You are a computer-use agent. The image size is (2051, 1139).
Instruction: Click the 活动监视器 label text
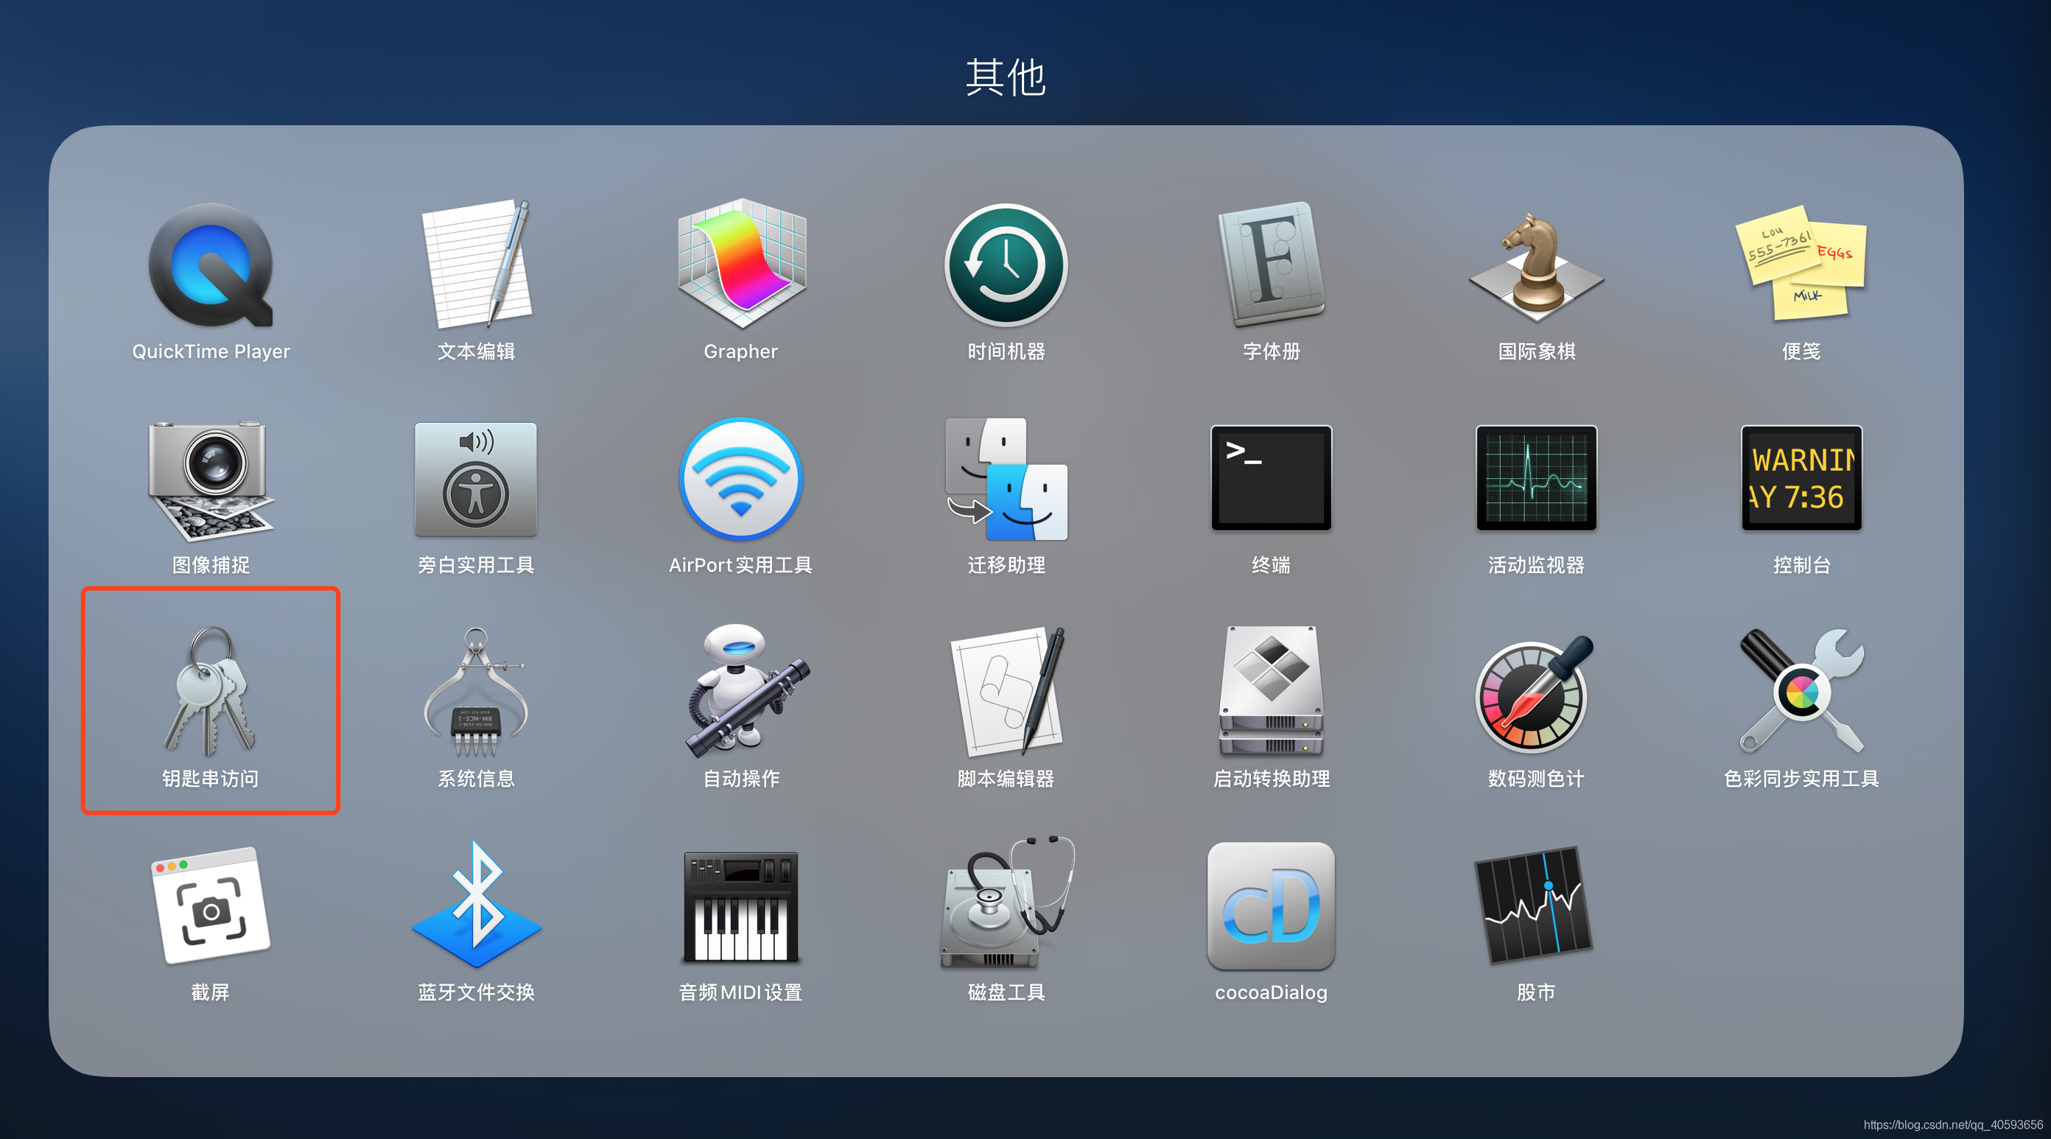click(x=1536, y=566)
